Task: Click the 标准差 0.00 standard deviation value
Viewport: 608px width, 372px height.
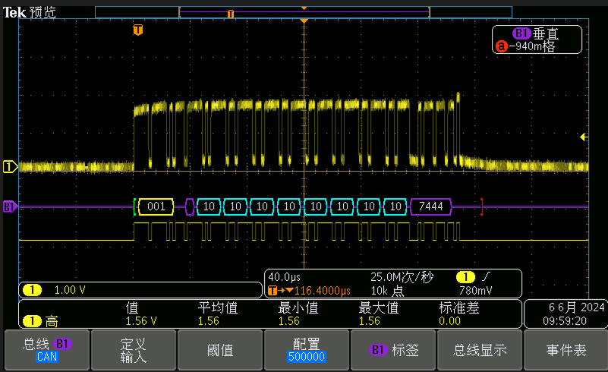Action: coord(450,321)
